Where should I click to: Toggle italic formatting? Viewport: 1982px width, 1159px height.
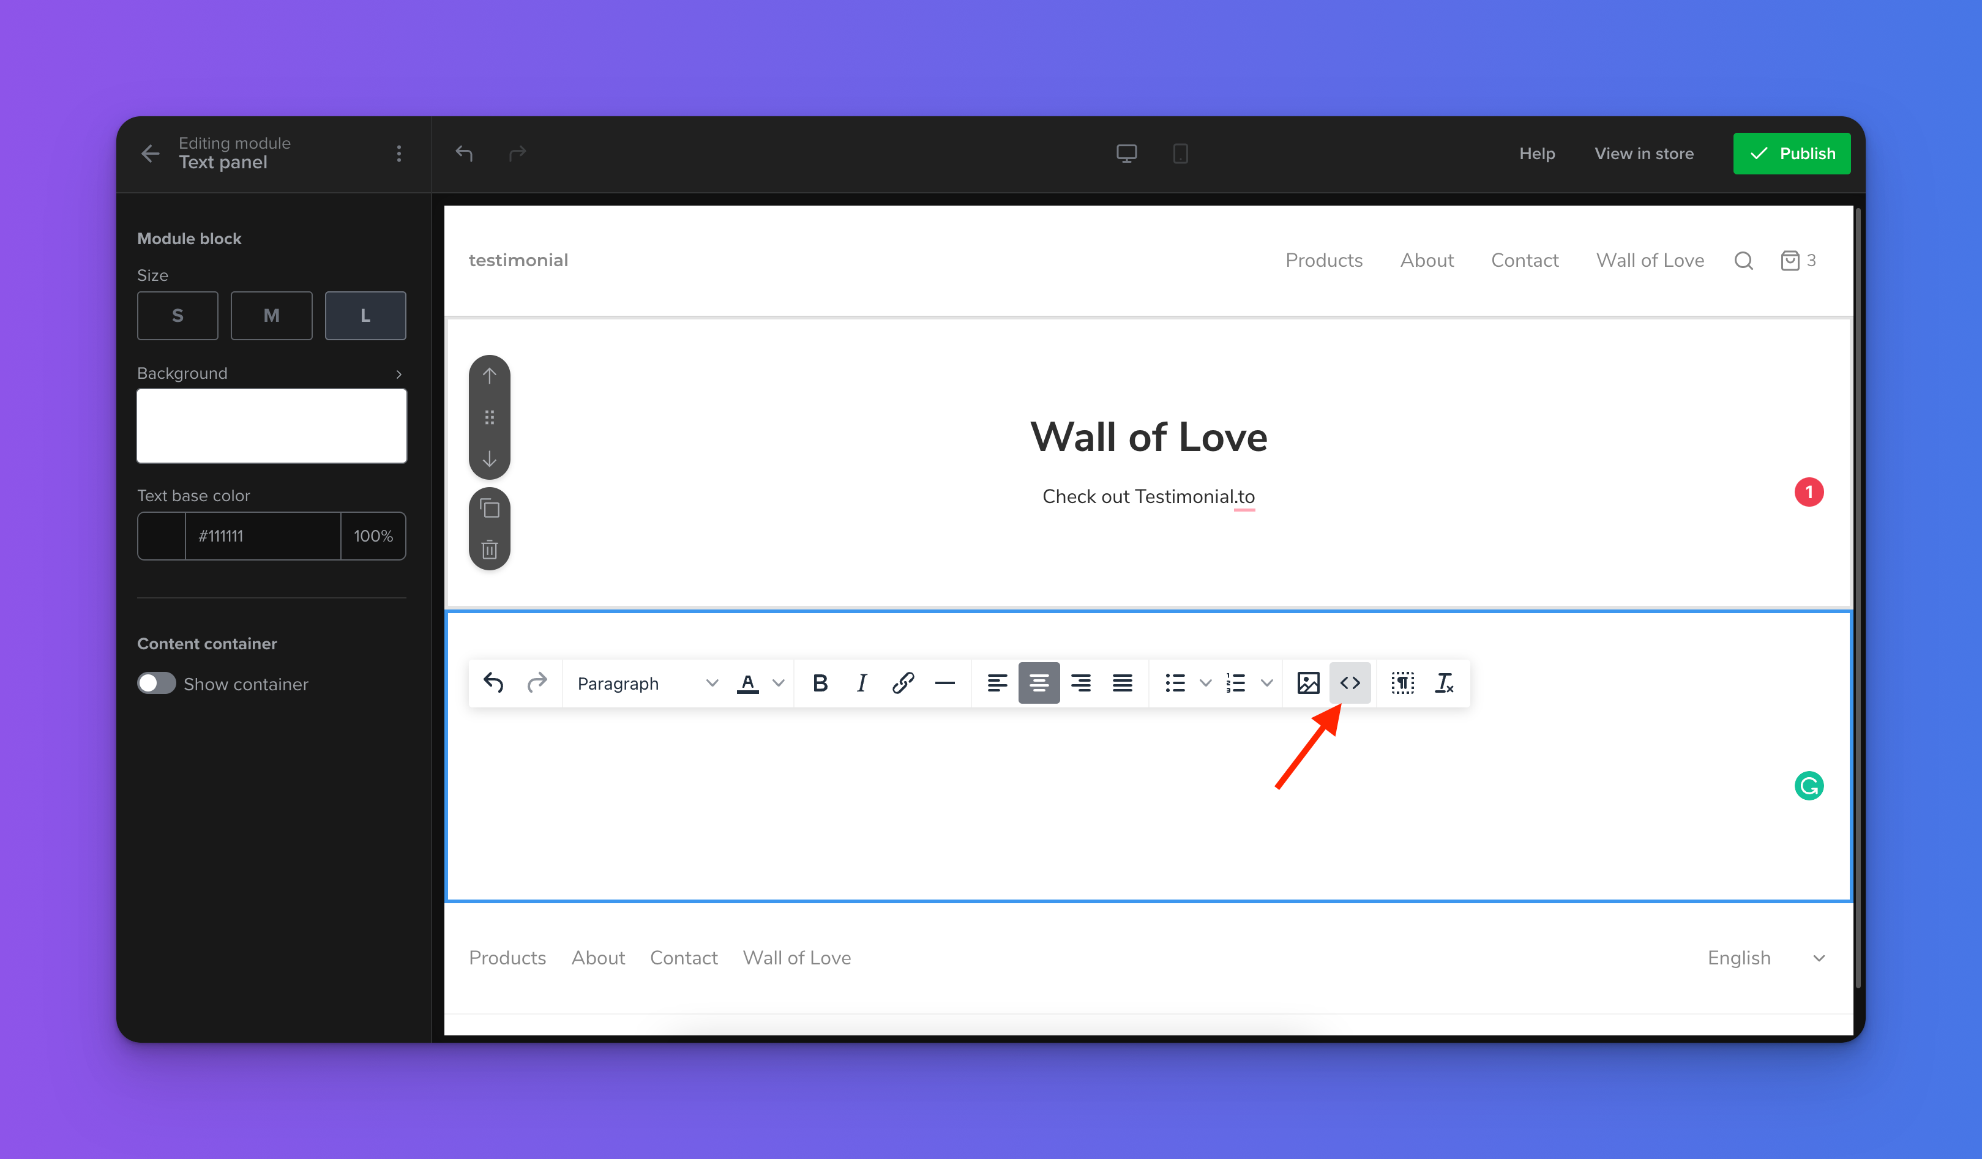point(862,684)
